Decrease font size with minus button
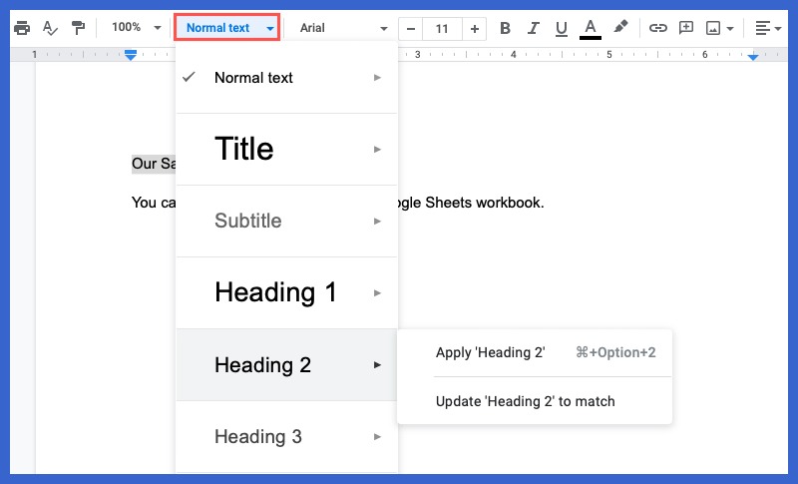The height and width of the screenshot is (484, 798). [x=411, y=29]
